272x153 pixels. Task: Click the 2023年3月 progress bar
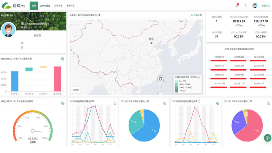259,61
